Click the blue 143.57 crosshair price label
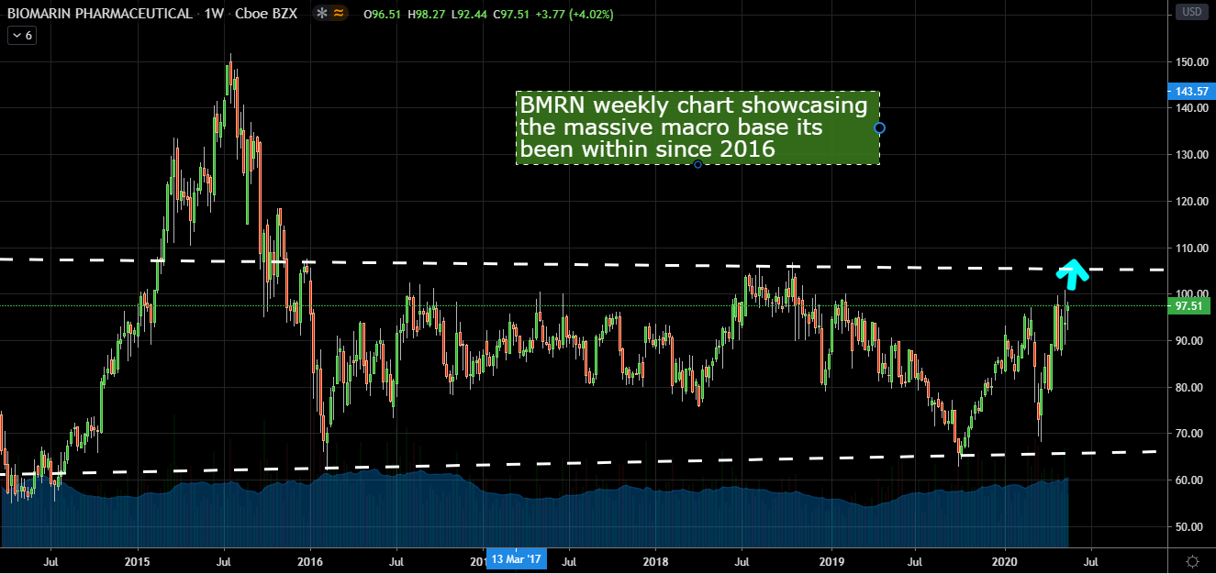Viewport: 1216px width, 574px height. (x=1190, y=92)
